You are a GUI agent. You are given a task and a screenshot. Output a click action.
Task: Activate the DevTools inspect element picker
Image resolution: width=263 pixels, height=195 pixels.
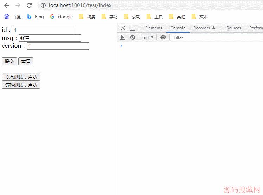pyautogui.click(x=123, y=28)
